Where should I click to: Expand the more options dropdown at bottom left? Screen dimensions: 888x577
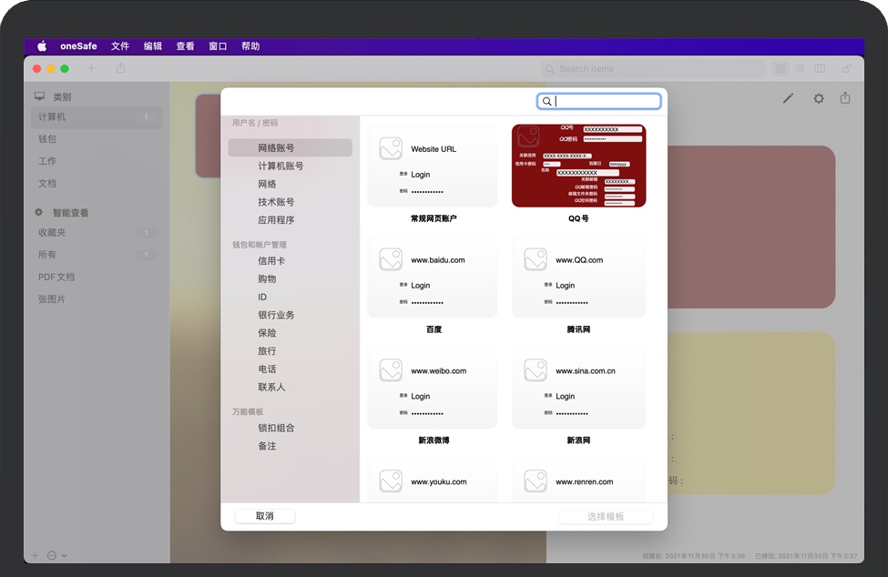click(56, 555)
